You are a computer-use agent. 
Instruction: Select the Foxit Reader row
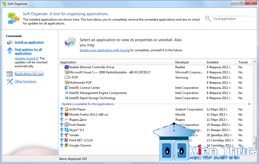[155, 125]
